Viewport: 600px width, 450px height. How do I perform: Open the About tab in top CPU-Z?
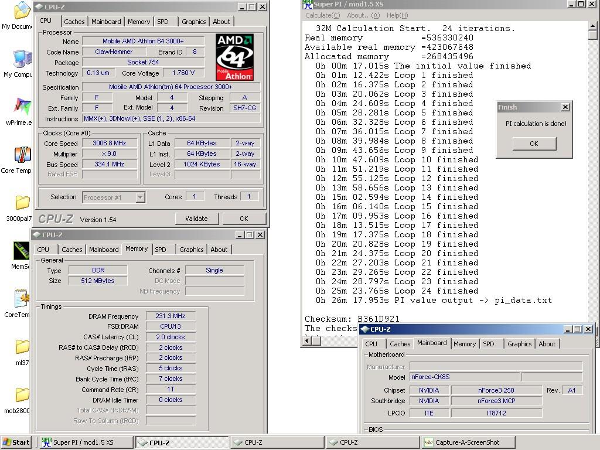point(221,22)
